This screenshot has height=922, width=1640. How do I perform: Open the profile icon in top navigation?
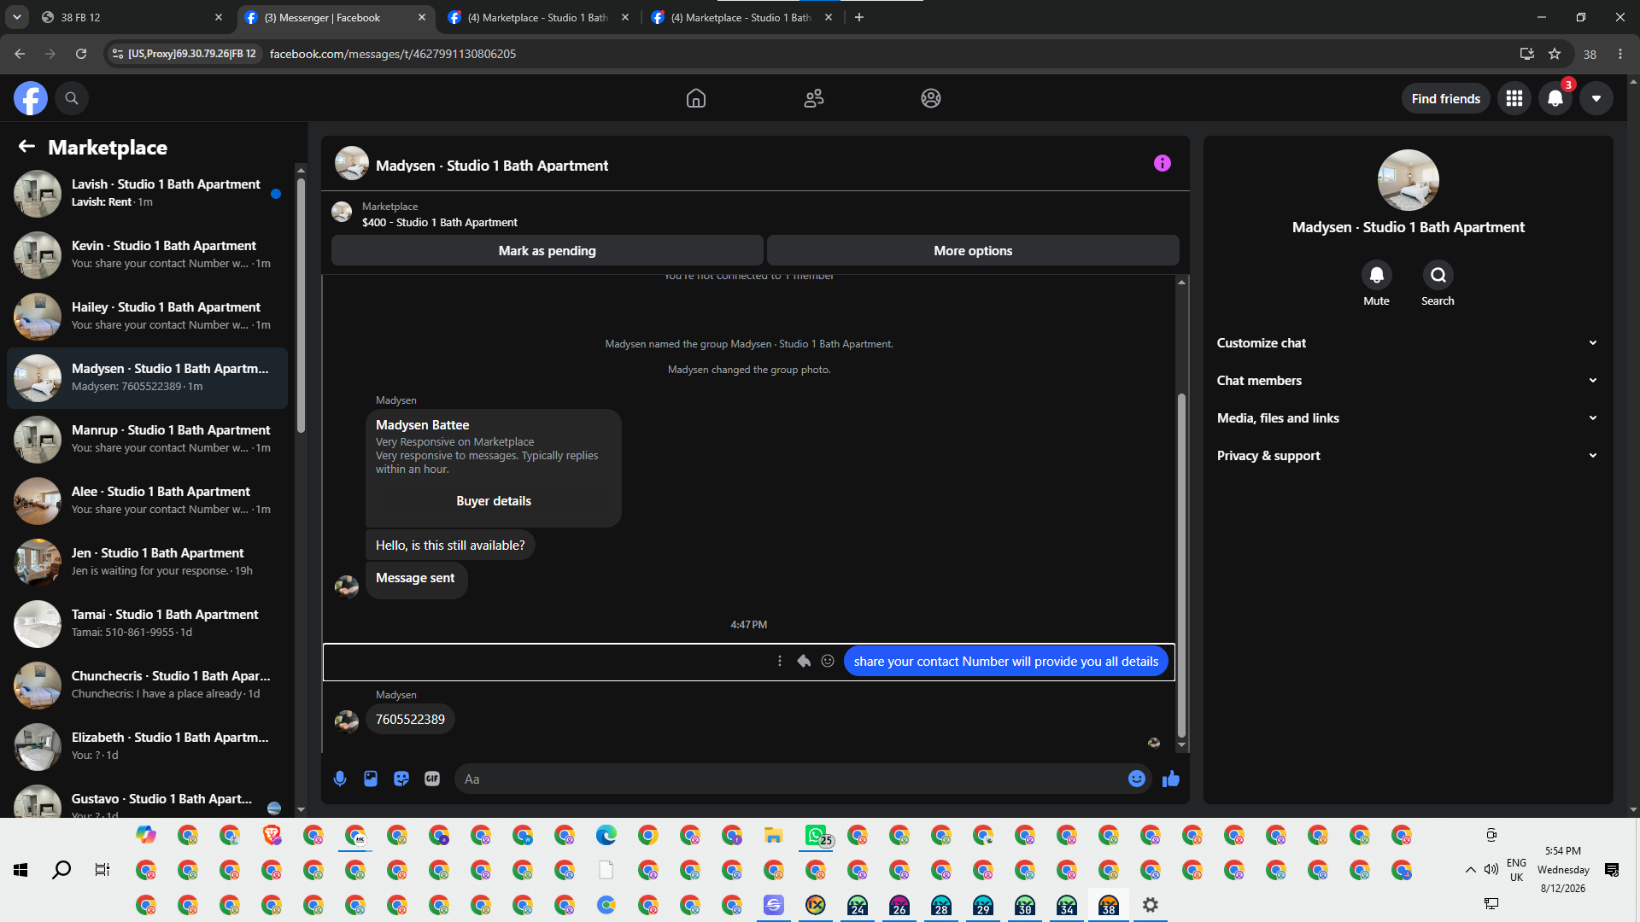pos(931,98)
